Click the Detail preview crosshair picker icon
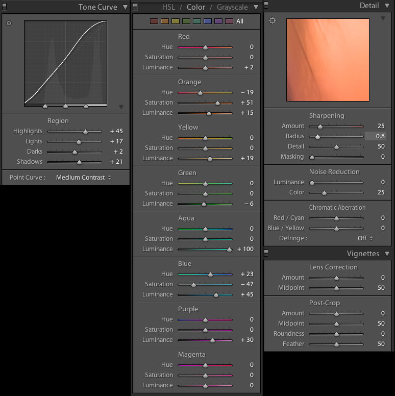The image size is (395, 396). 272,21
